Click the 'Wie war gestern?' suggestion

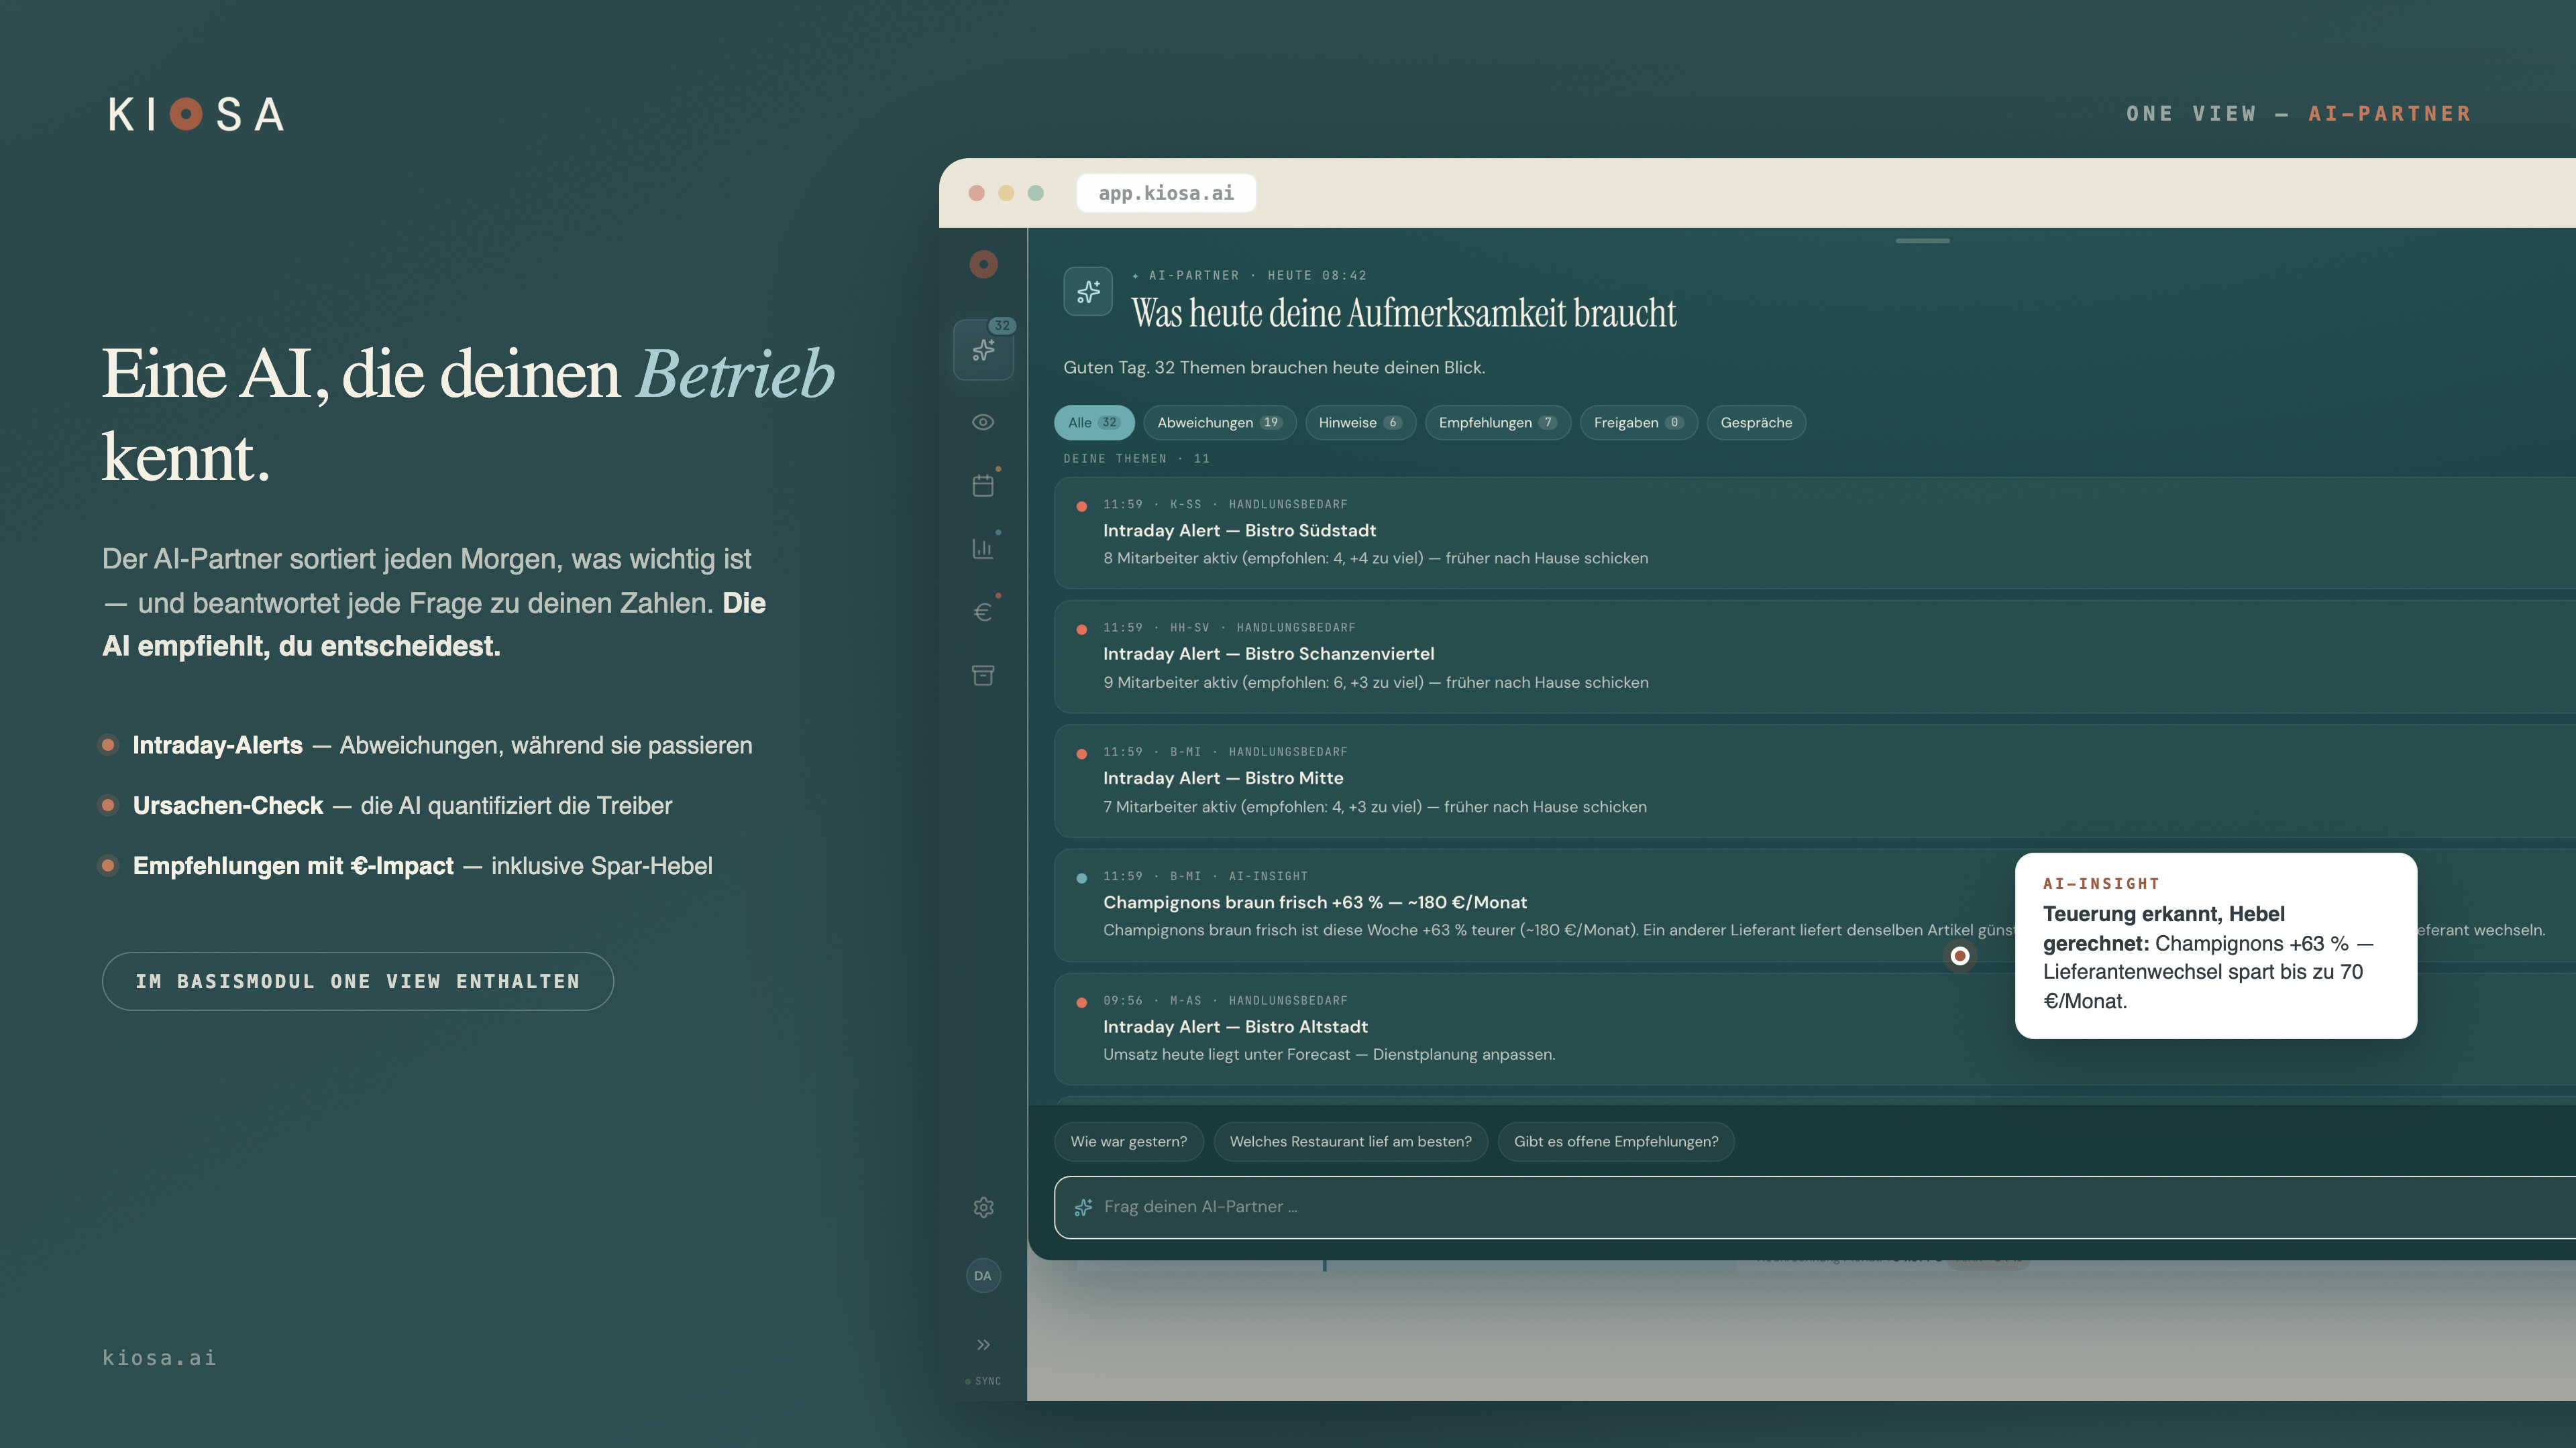1128,1141
